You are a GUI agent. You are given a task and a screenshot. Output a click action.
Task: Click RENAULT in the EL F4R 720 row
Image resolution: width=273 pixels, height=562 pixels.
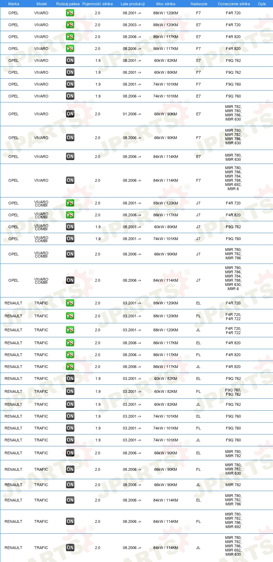(13, 303)
